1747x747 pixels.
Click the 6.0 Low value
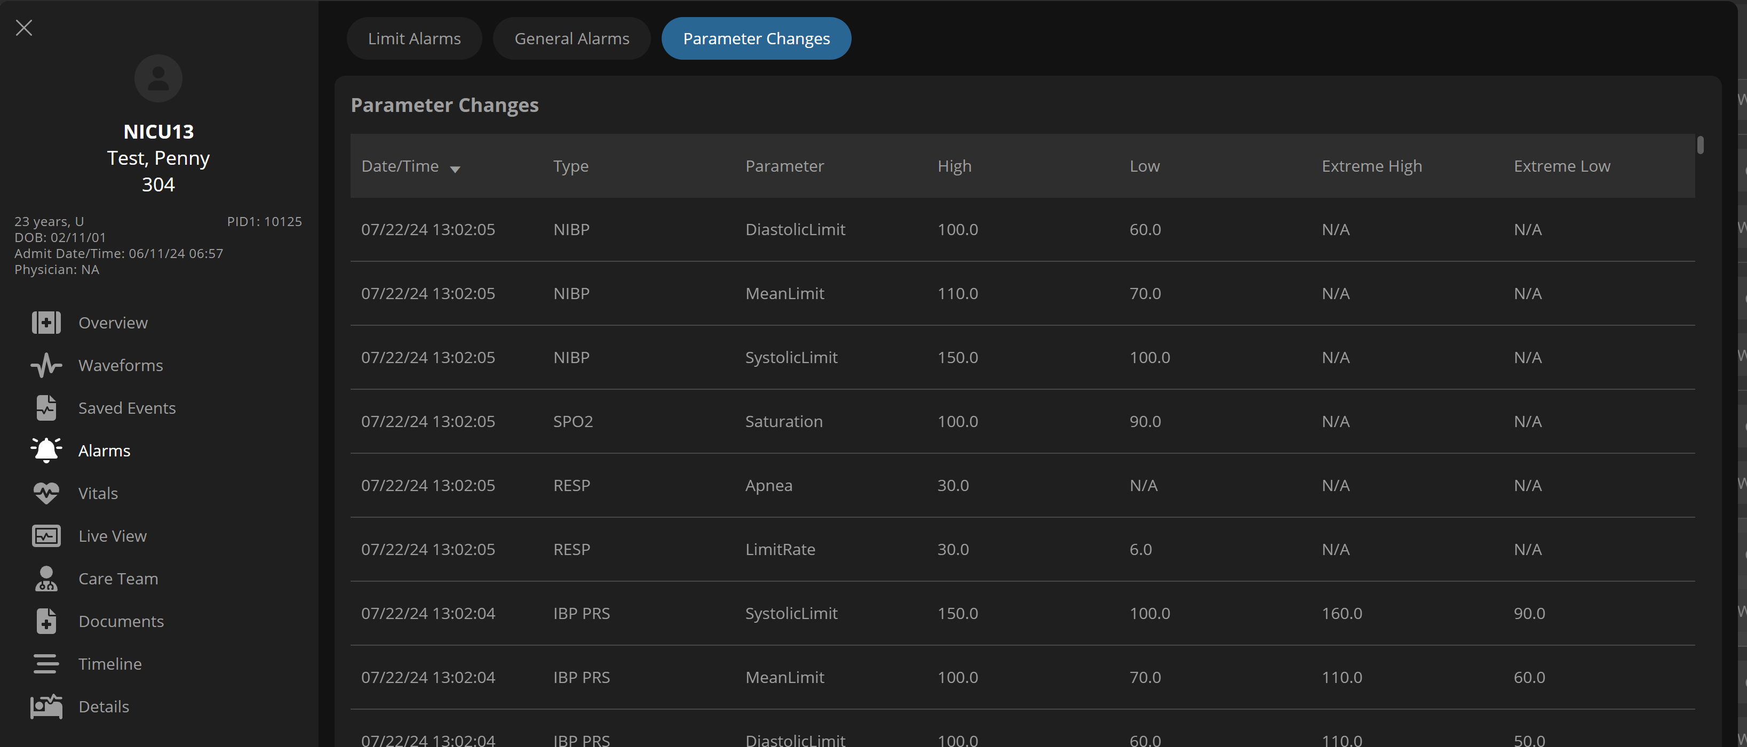tap(1141, 550)
